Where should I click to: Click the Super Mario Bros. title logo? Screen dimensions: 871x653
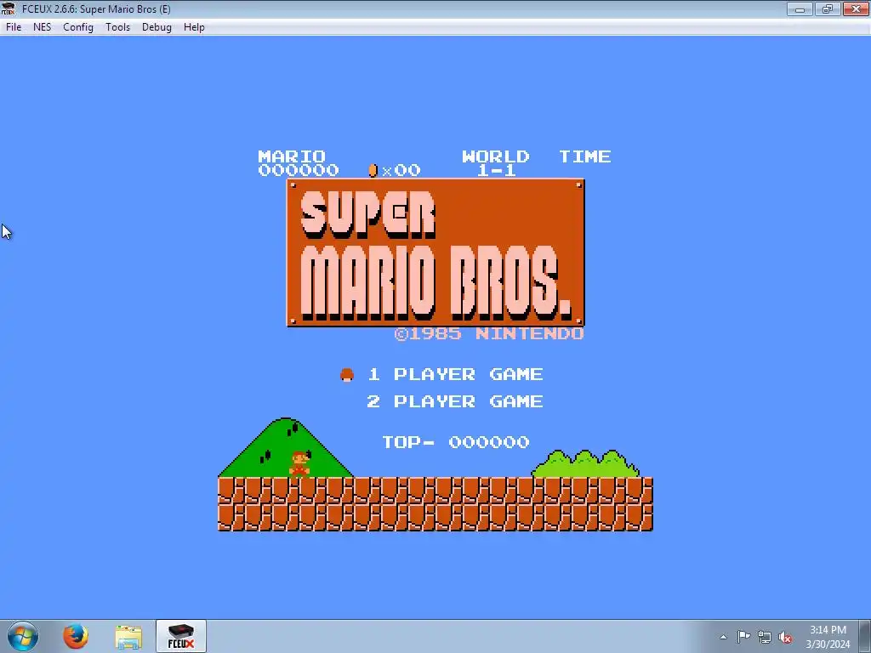pos(435,253)
